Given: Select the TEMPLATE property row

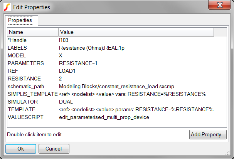Looking at the screenshot, I should (117, 109).
